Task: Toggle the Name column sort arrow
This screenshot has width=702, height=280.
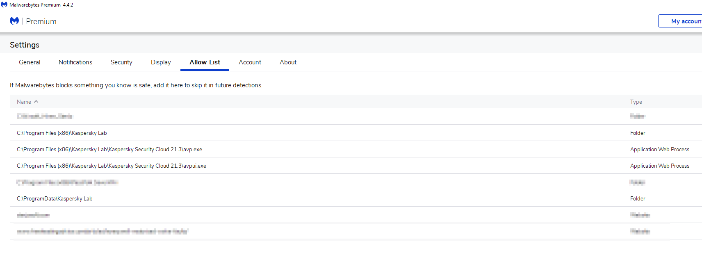Action: point(36,102)
